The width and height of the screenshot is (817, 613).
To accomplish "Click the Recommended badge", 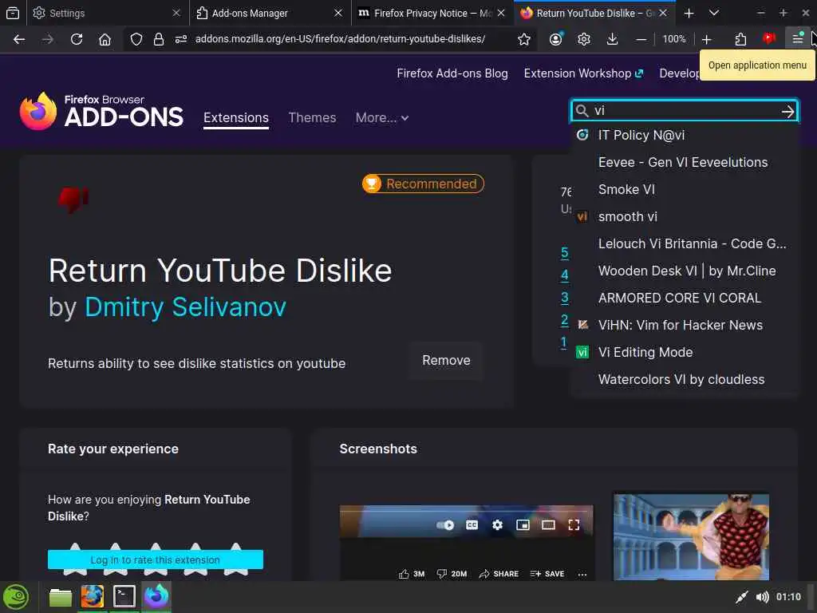I will (423, 184).
